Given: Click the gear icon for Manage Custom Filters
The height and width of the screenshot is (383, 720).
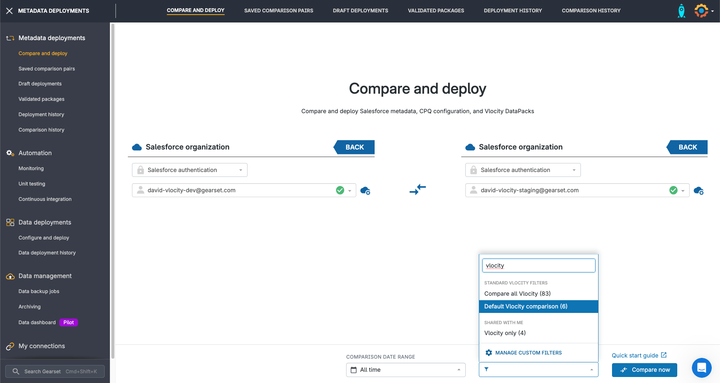Looking at the screenshot, I should (x=489, y=353).
